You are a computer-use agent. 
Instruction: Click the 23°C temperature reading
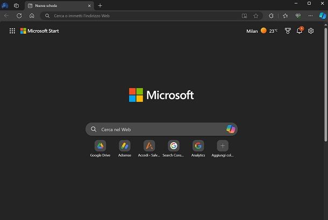(273, 31)
